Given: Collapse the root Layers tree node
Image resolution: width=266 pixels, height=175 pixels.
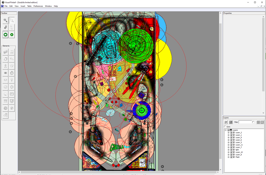Looking at the screenshot, I should 226,130.
